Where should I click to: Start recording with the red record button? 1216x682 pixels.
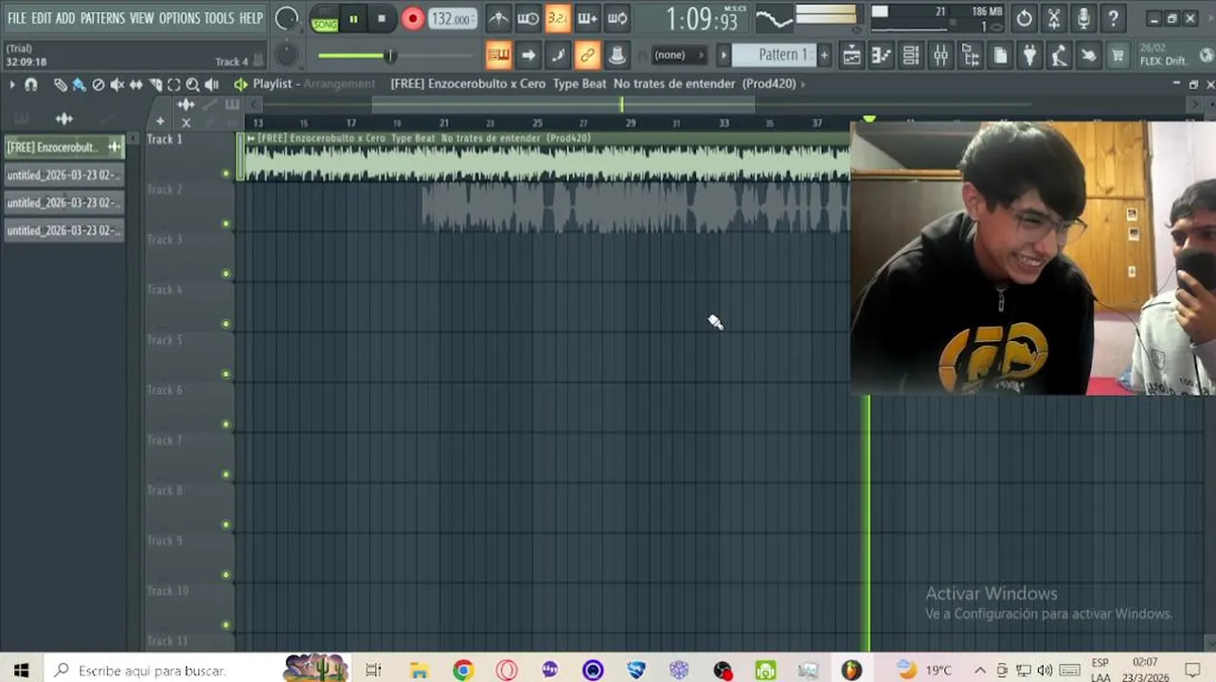pyautogui.click(x=412, y=18)
